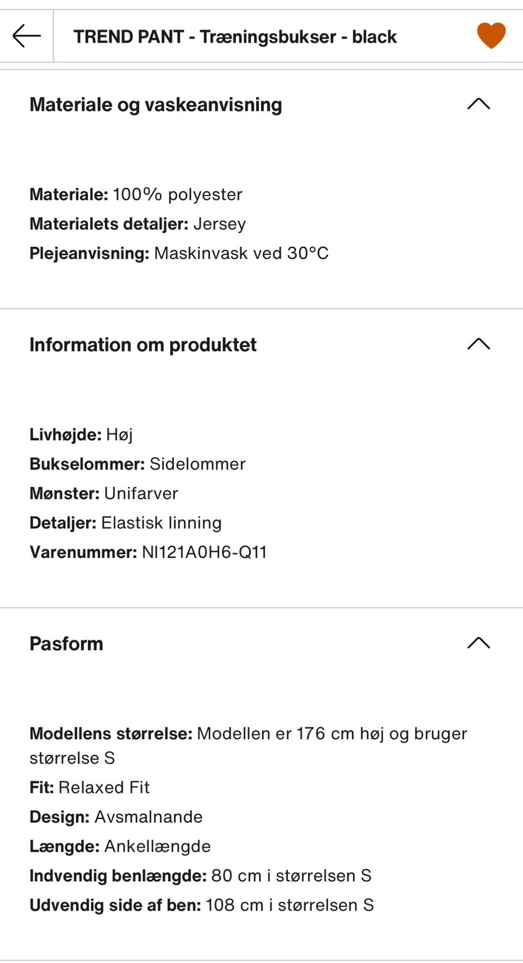523x963 pixels.
Task: Tap the back arrow icon
Action: (x=26, y=36)
